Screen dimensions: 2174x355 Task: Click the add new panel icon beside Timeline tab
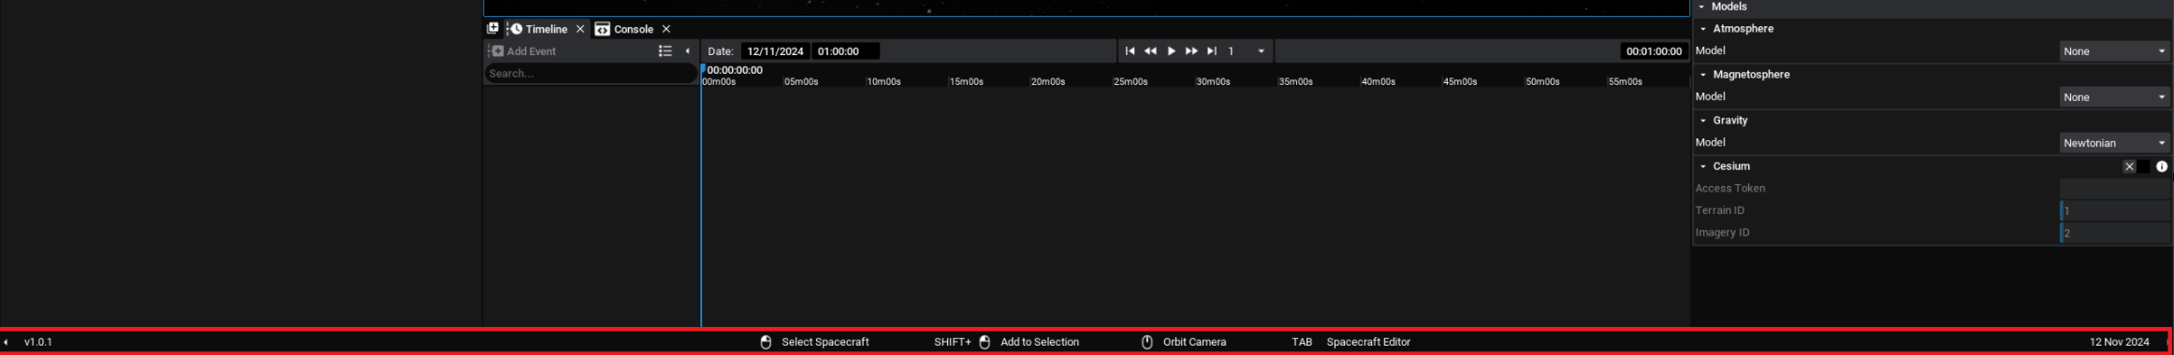point(492,28)
